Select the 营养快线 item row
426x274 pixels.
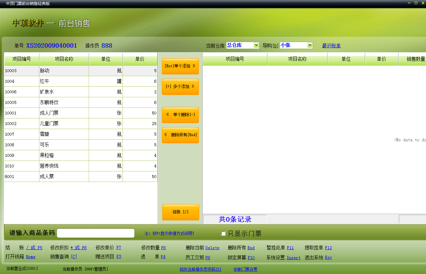81,166
